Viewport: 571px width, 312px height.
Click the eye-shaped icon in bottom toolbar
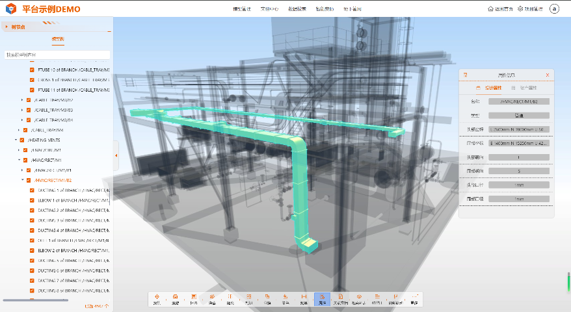(359, 298)
